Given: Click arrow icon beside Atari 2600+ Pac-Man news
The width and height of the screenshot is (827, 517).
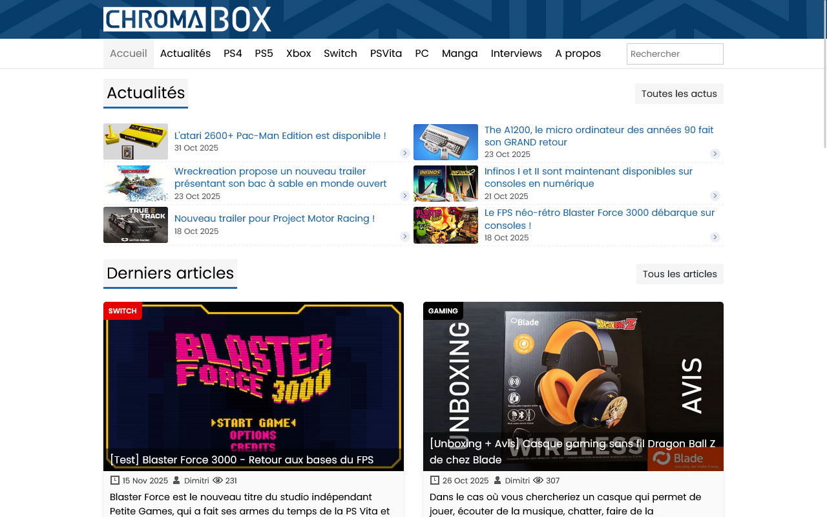Looking at the screenshot, I should [405, 153].
